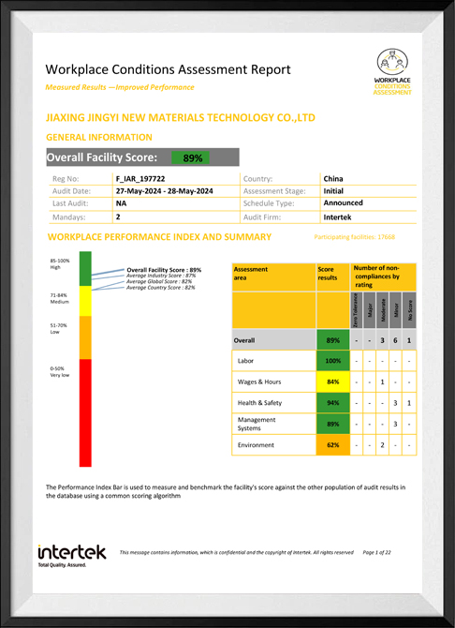Image resolution: width=455 pixels, height=628 pixels.
Task: Click WORKPLACE PERFORMANCE INDEX AND SUMMARY heading
Action: click(160, 237)
